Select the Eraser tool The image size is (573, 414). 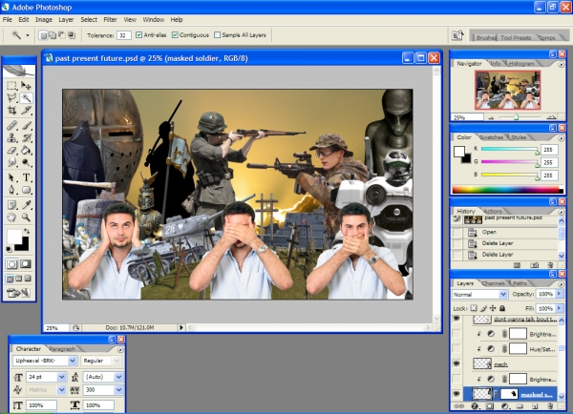(x=11, y=150)
